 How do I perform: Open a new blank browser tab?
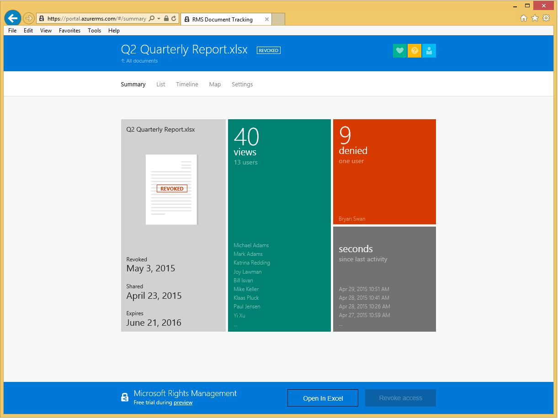(278, 19)
